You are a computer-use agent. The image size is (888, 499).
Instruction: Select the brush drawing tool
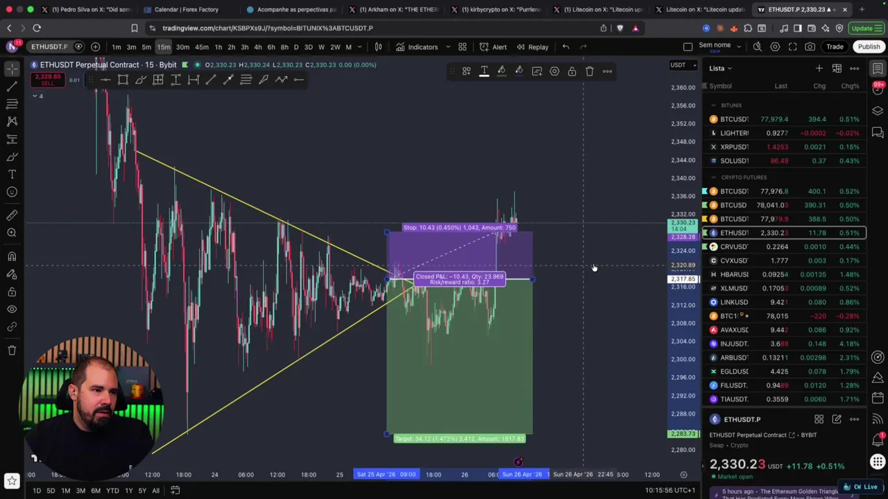(12, 157)
